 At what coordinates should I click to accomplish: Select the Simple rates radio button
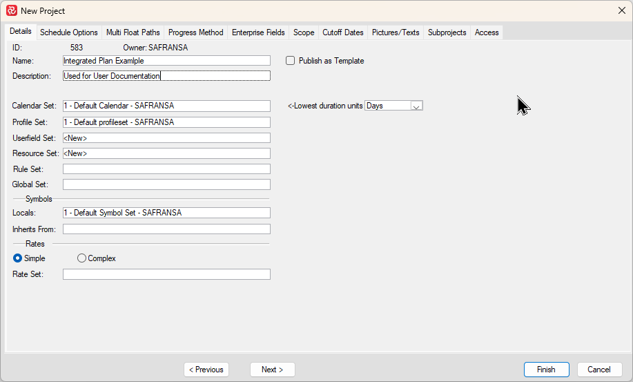pos(18,258)
